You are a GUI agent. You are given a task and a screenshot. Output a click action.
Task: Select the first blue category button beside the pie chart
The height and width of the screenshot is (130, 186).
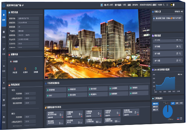[x=155, y=104]
